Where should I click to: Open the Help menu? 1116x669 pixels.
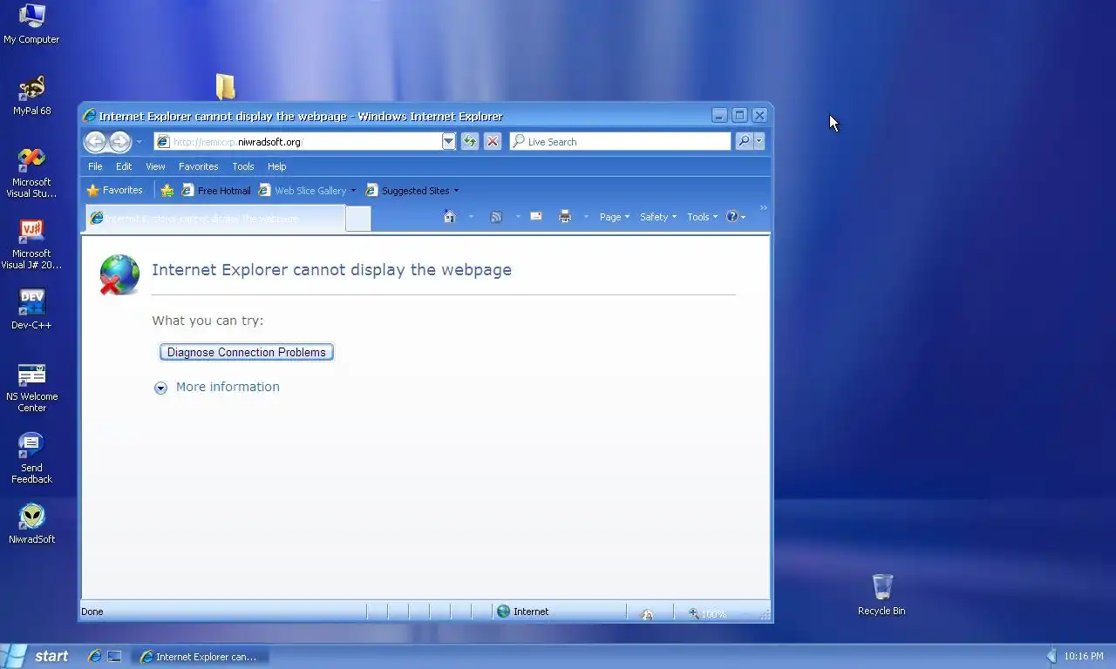276,166
